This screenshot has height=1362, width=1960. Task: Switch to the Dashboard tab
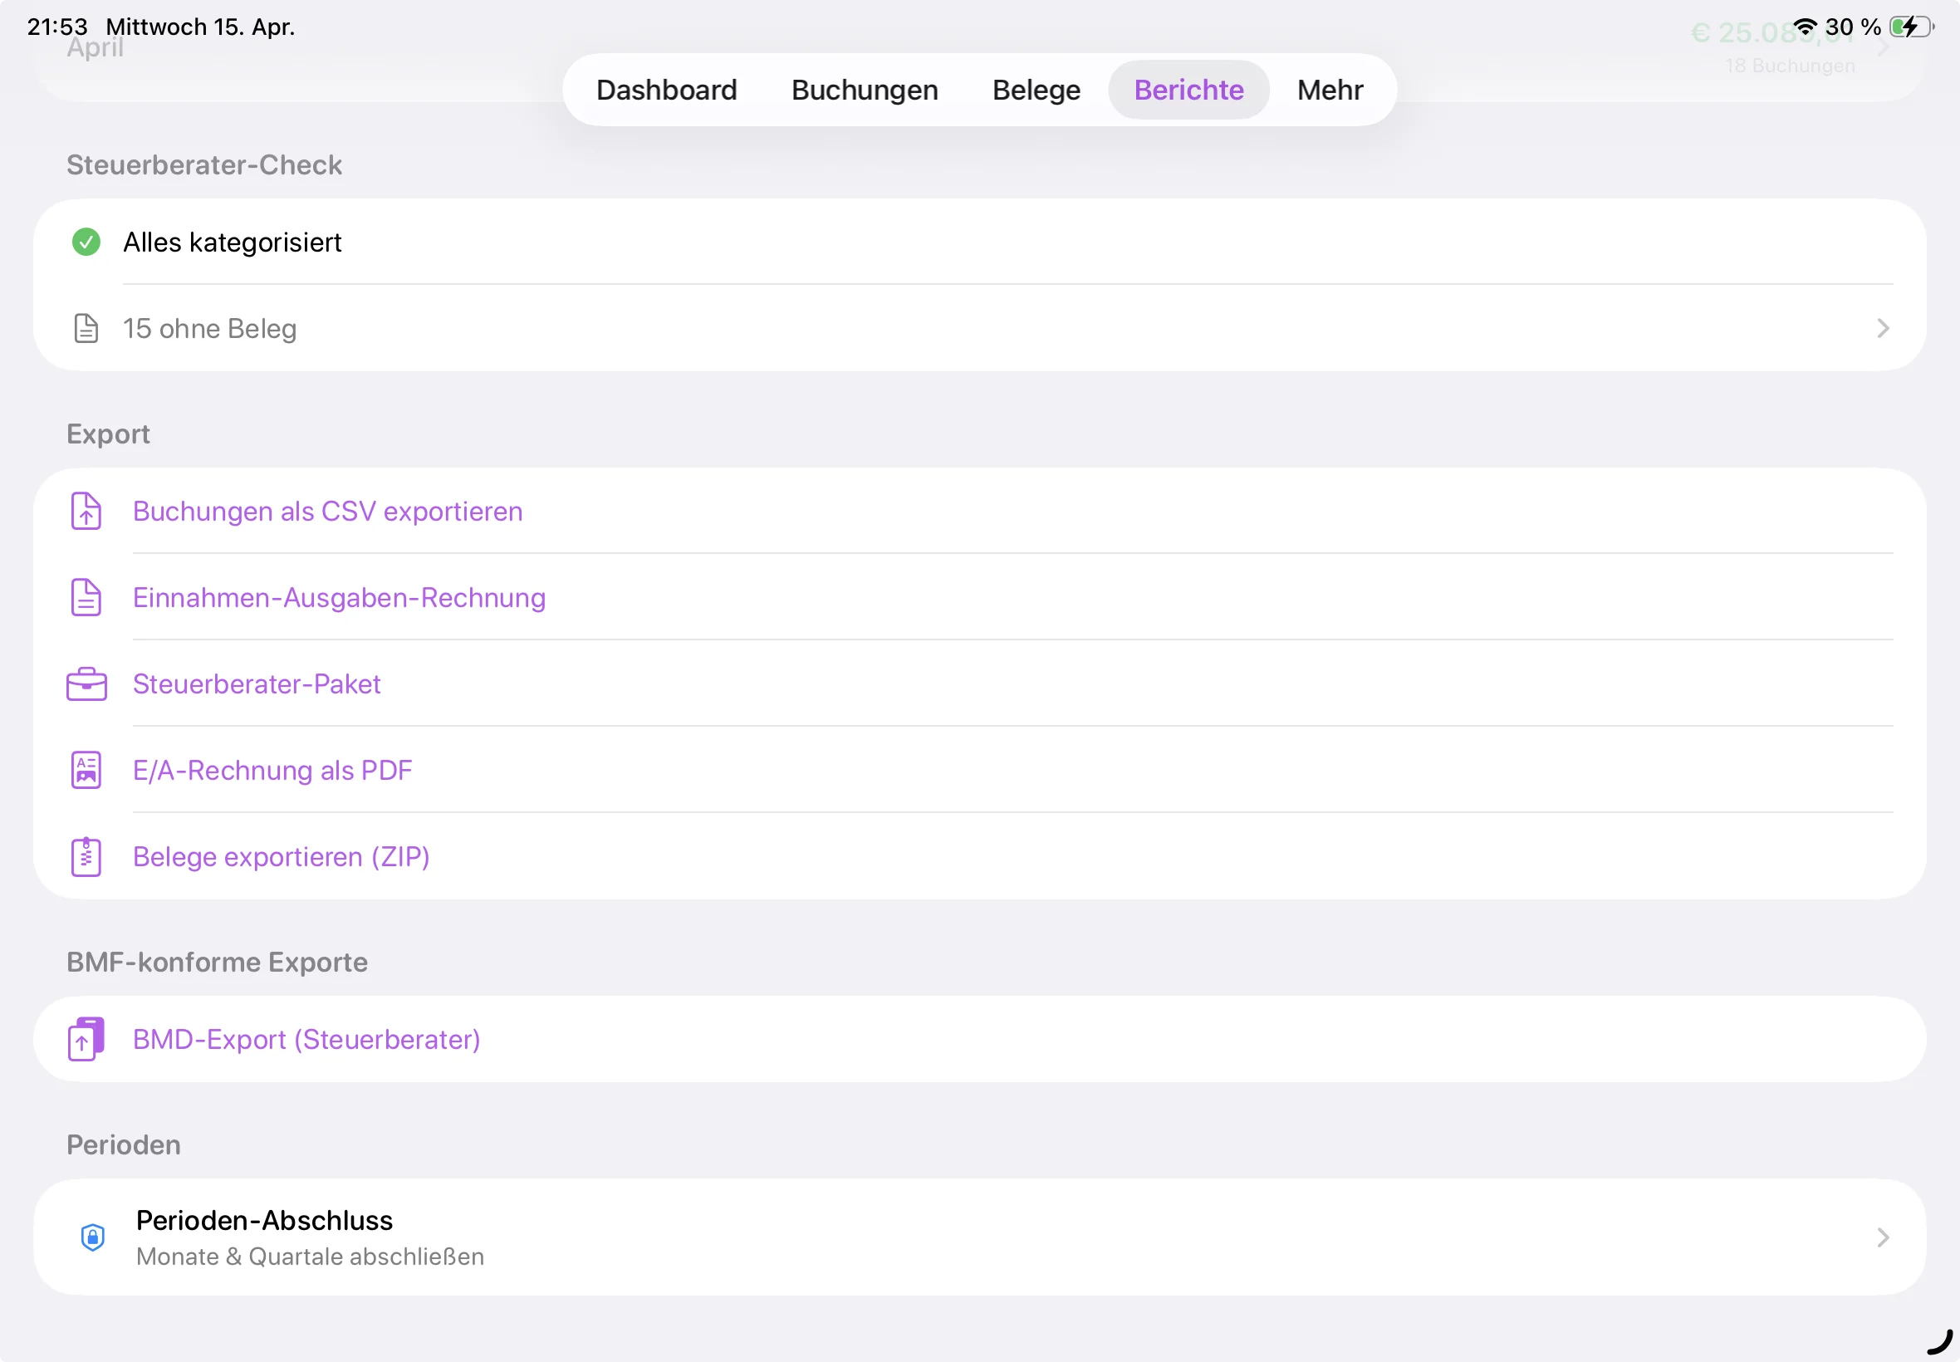pos(666,90)
